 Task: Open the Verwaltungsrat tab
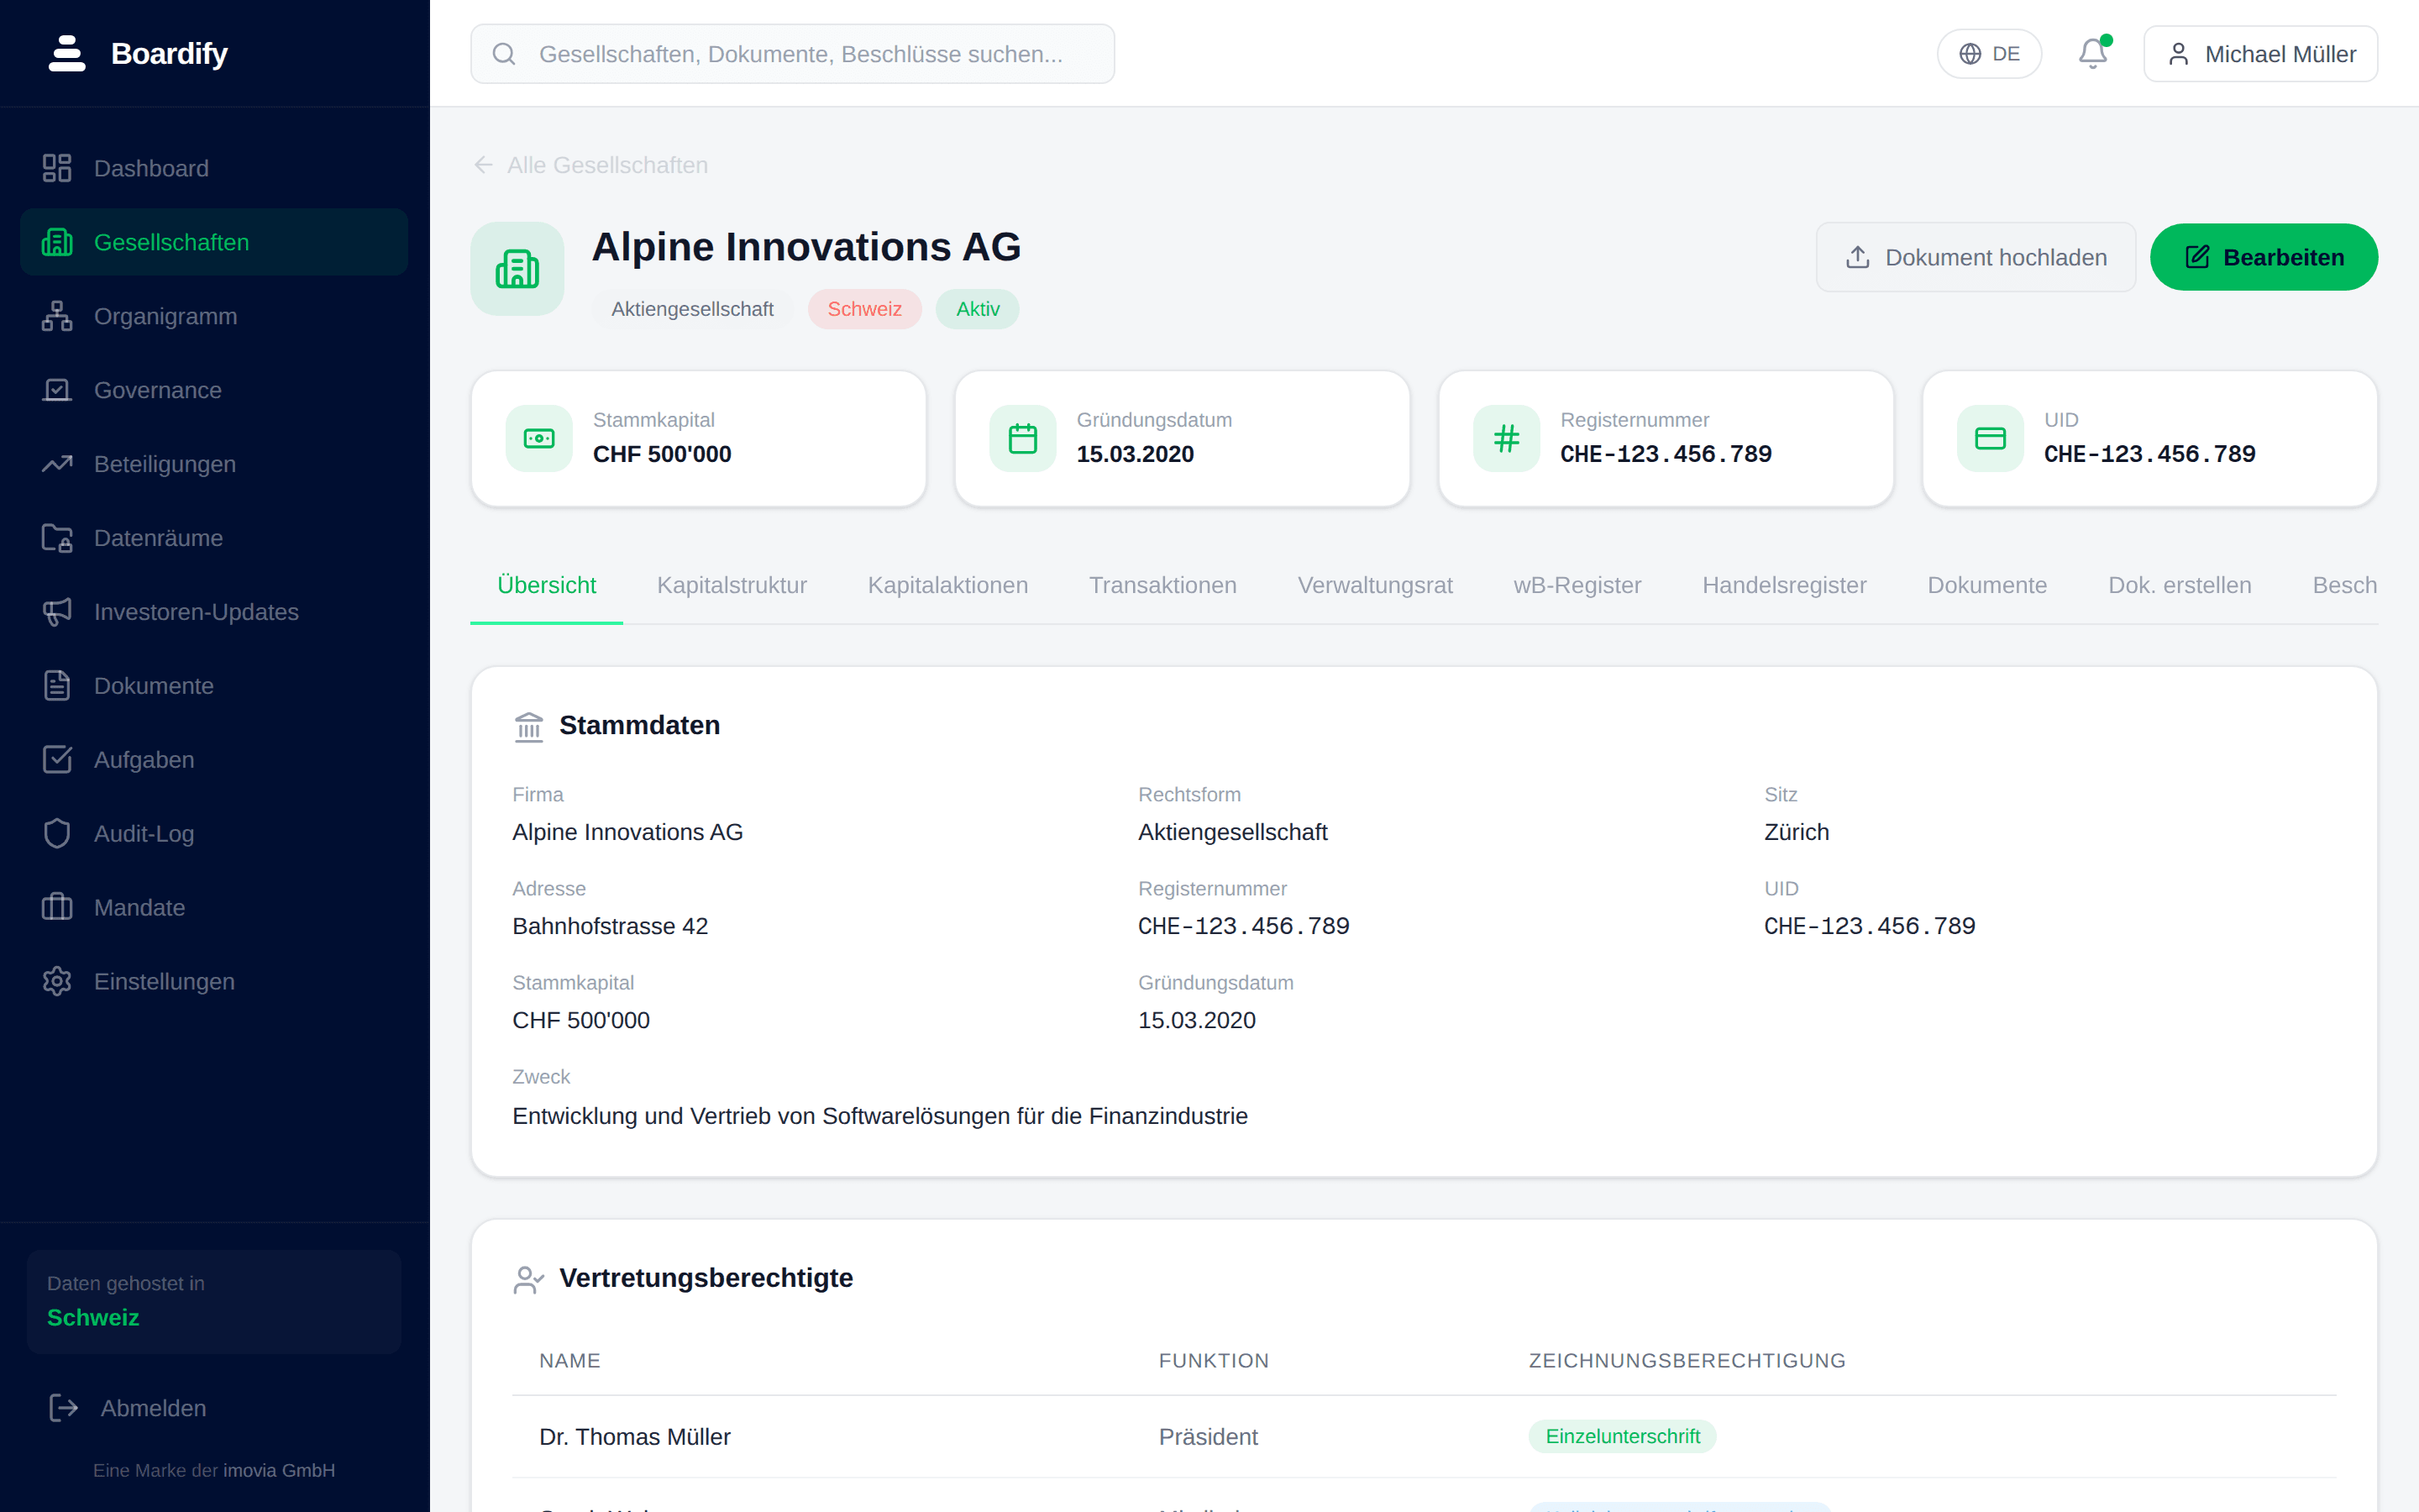(1374, 585)
